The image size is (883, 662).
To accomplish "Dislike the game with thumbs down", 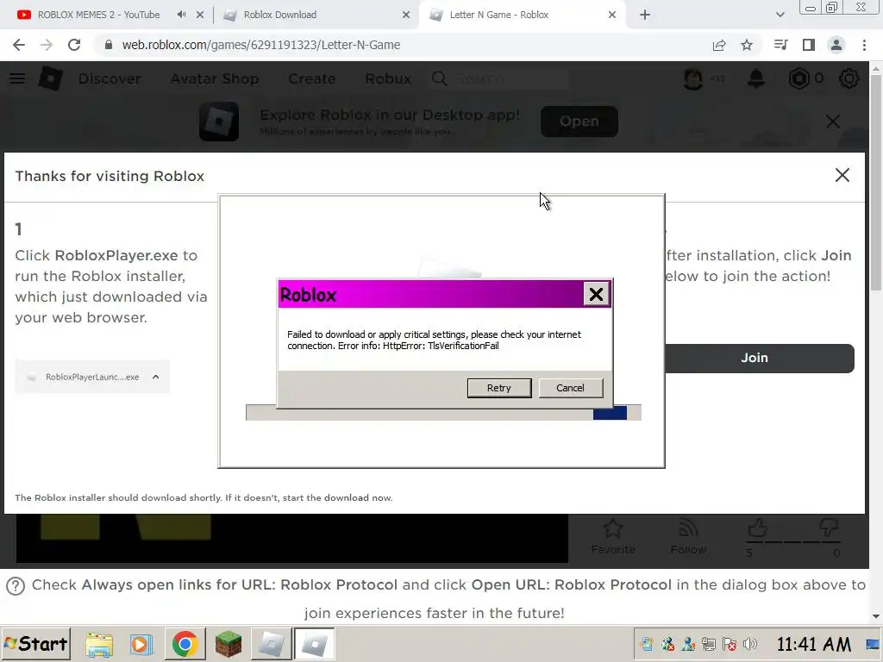I will click(829, 528).
